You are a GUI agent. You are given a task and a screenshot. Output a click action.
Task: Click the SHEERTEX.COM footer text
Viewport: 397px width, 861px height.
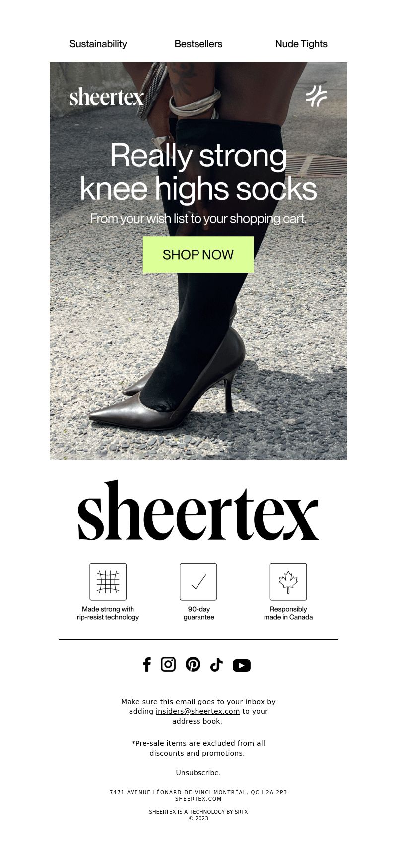pos(198,799)
